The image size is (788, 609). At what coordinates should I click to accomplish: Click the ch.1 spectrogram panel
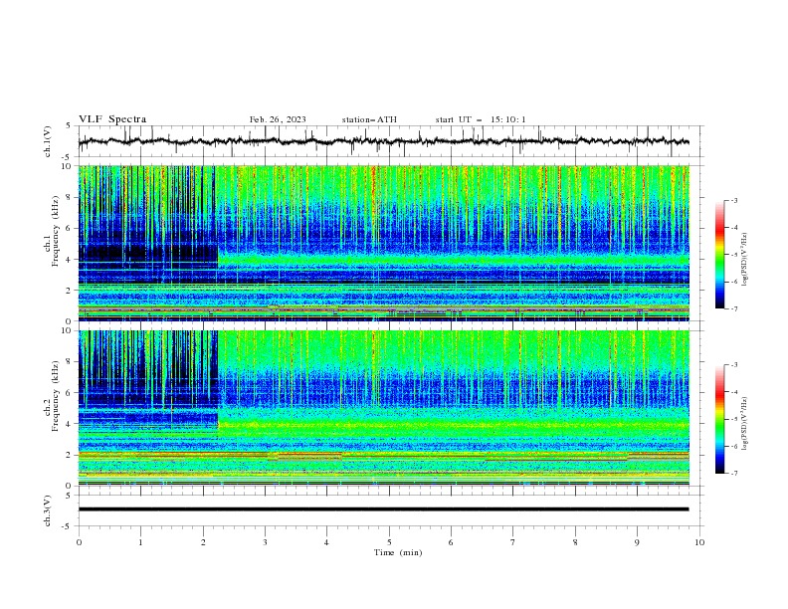coord(384,243)
